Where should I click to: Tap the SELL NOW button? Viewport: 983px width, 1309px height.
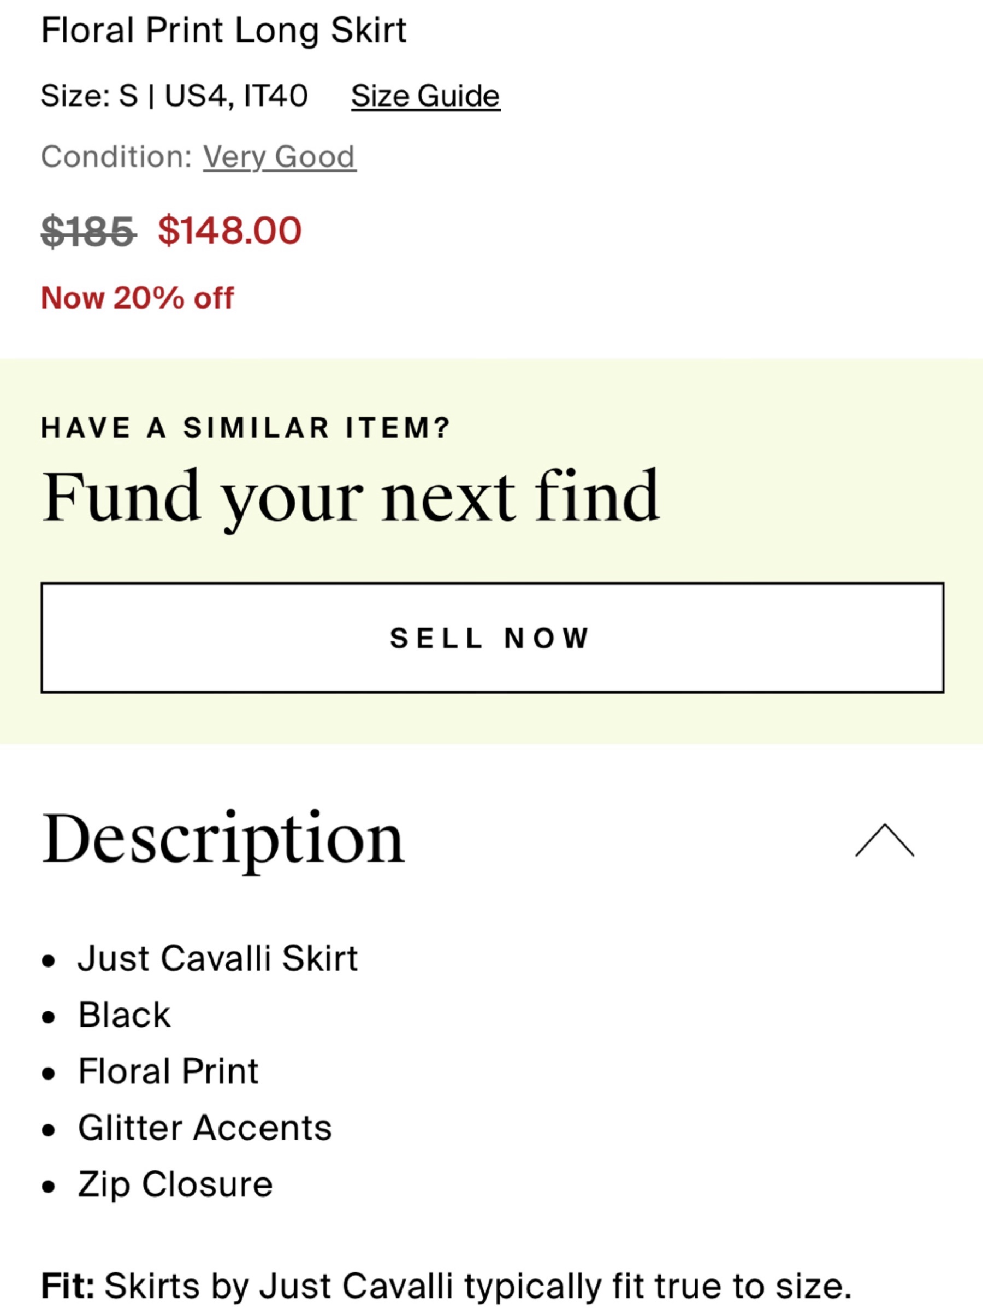(492, 638)
